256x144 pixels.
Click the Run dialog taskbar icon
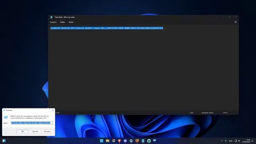pyautogui.click(x=155, y=140)
